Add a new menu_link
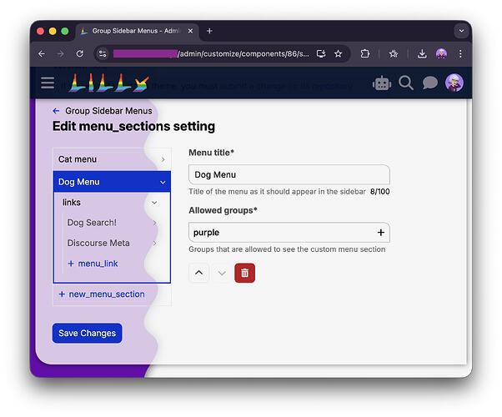 point(93,264)
